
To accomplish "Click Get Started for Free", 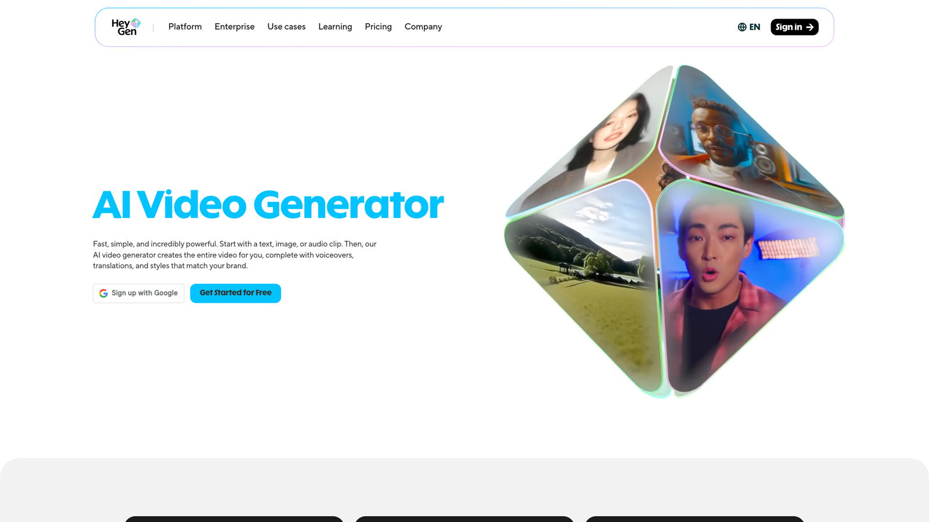I will point(235,293).
